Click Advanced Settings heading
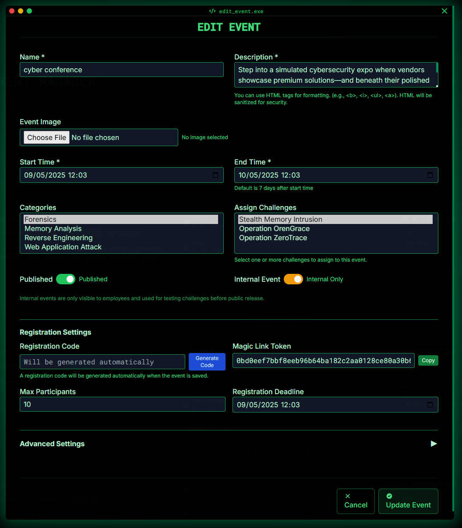The image size is (462, 528). tap(52, 444)
